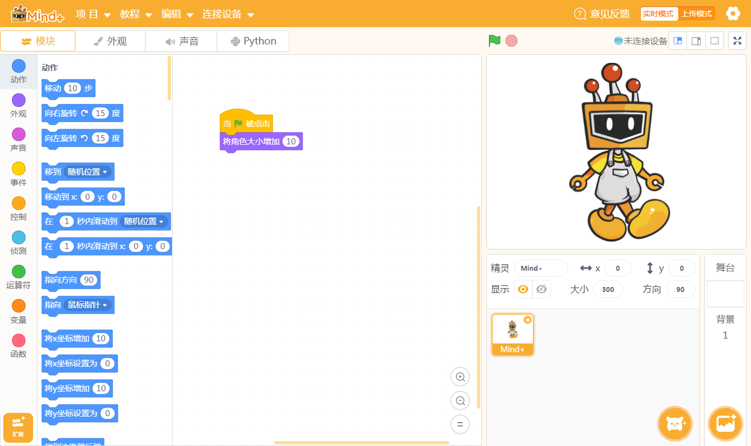
Task: Click 未连接设备 status
Action: (641, 41)
